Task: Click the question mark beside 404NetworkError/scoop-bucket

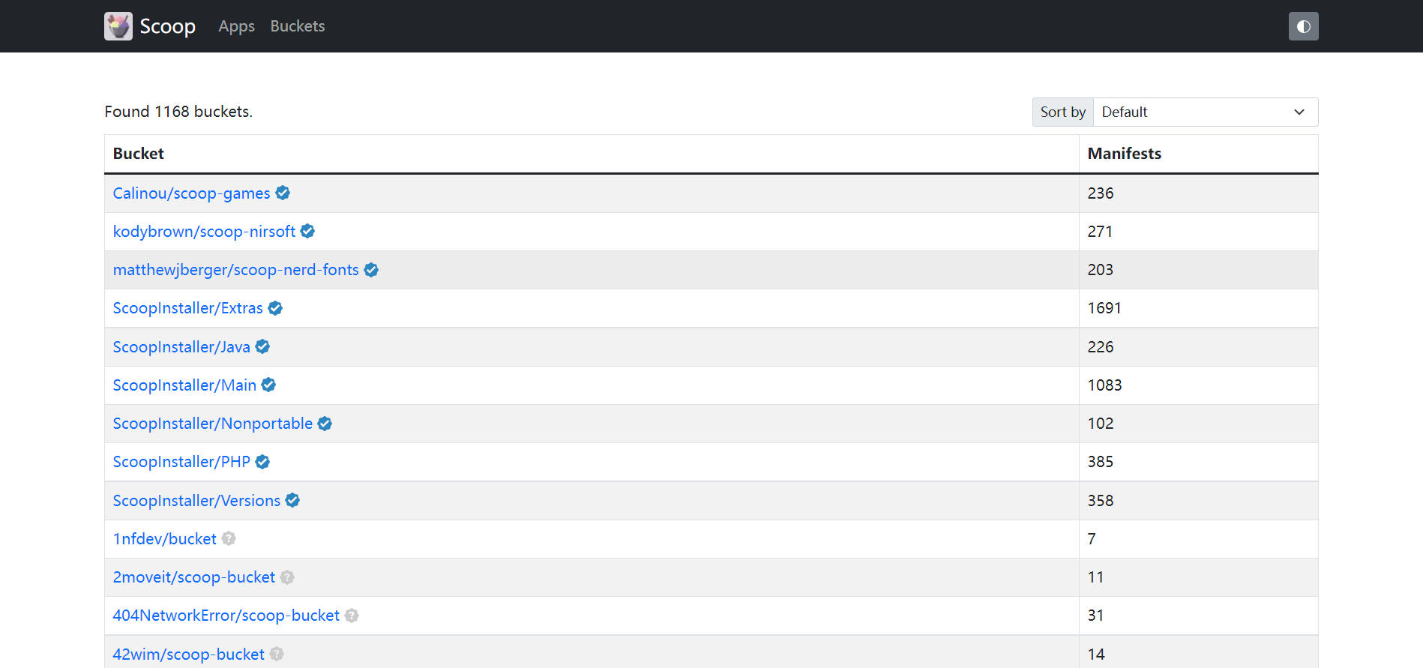Action: click(352, 615)
